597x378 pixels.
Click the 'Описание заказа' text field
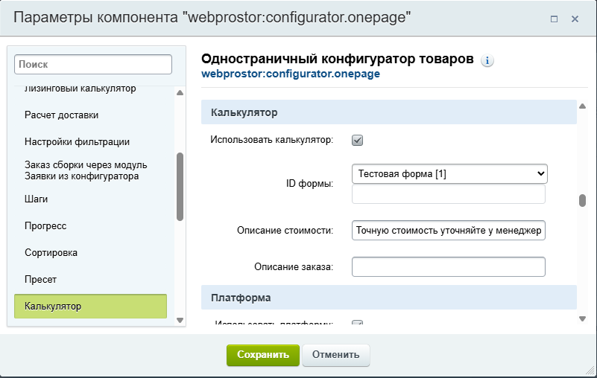coord(449,266)
